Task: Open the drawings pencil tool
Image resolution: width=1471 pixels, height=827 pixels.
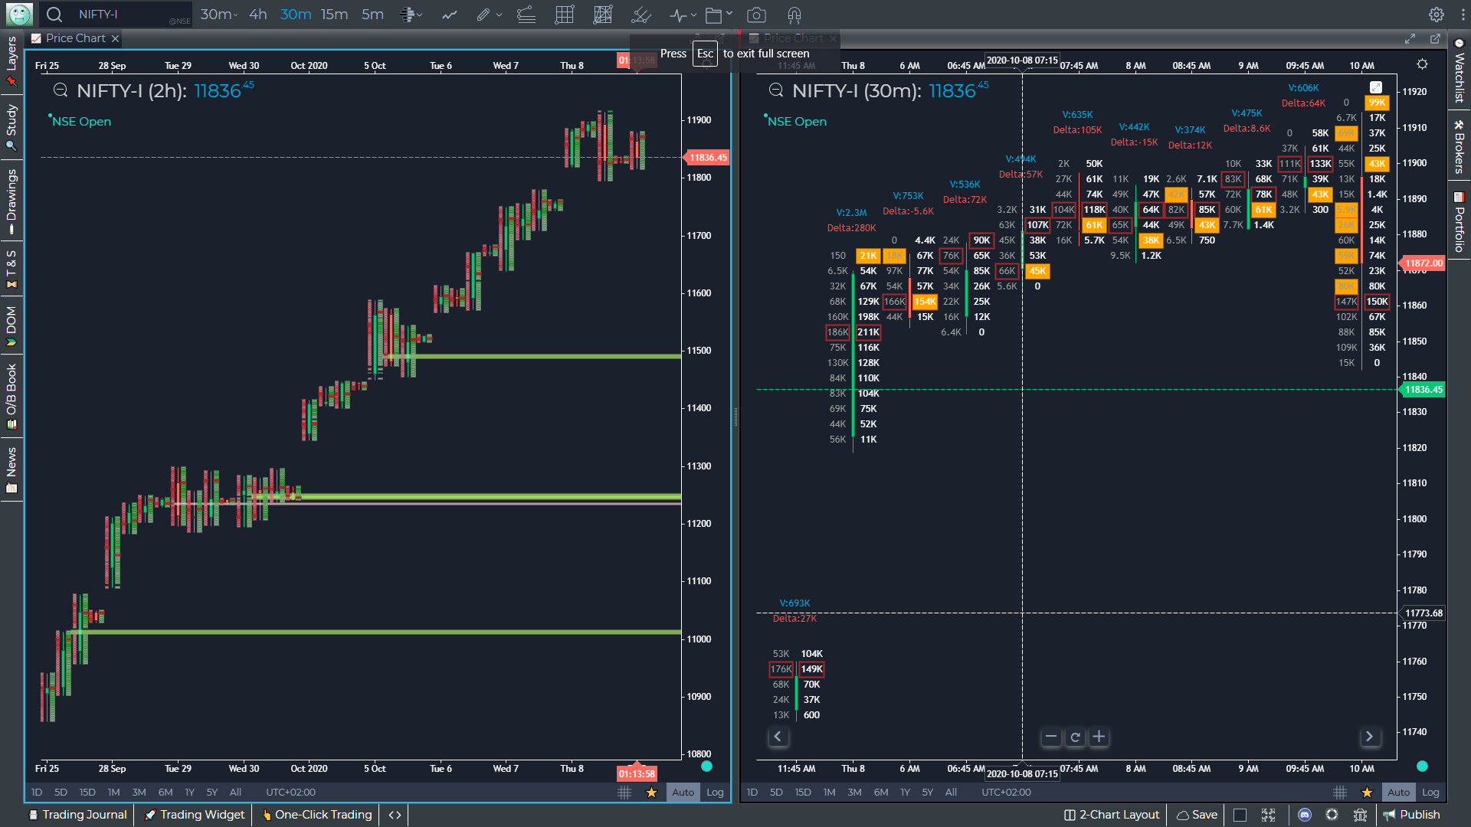Action: (483, 15)
